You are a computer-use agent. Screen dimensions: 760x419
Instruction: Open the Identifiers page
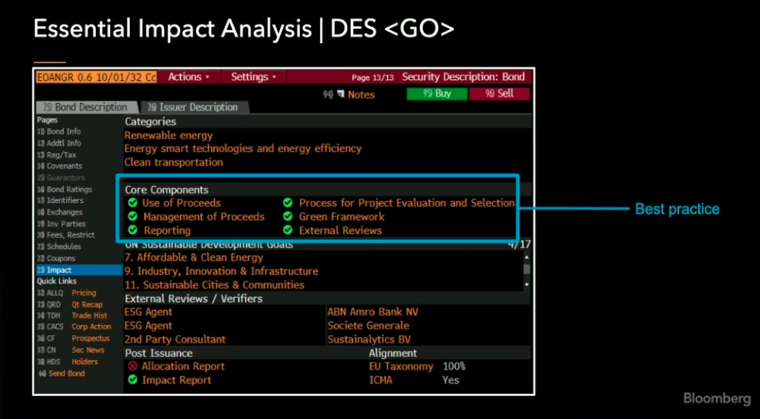(60, 201)
